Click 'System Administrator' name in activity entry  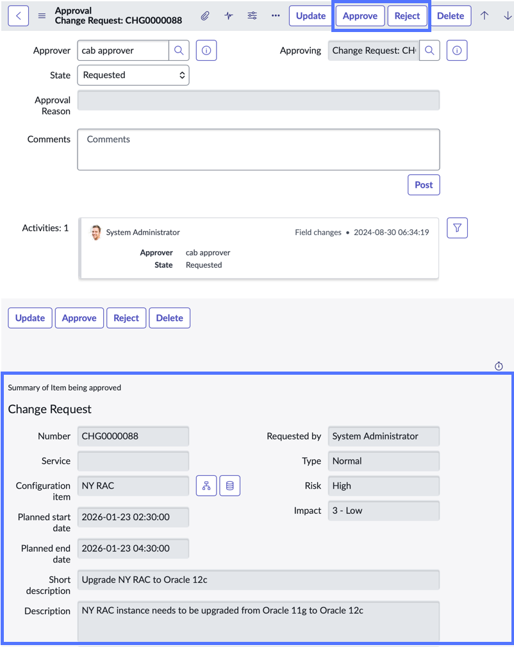(143, 233)
